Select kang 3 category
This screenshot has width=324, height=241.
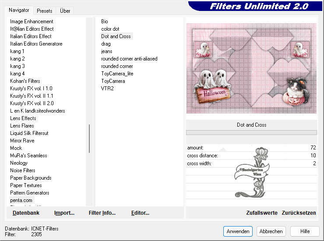18,66
